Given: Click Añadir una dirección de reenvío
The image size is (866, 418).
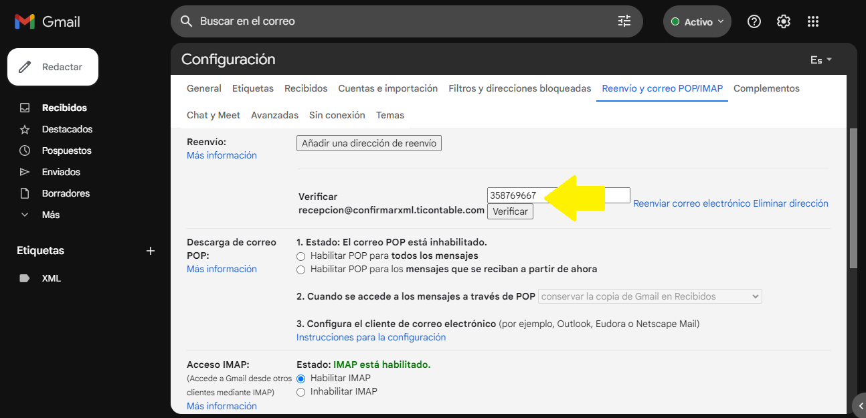Looking at the screenshot, I should (x=369, y=143).
